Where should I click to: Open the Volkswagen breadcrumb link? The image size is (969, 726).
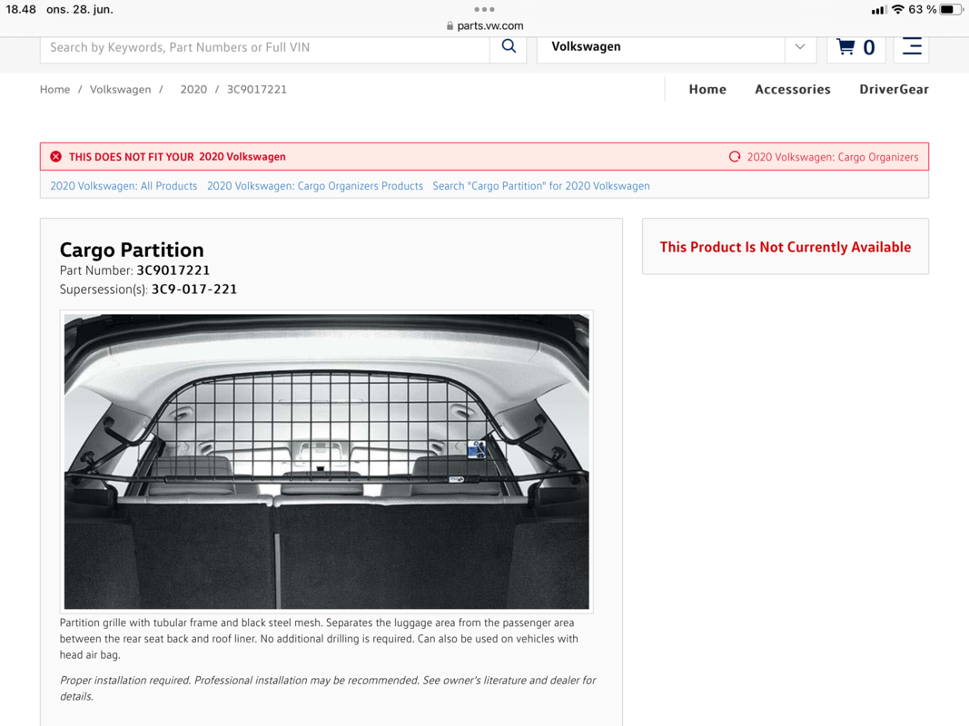[120, 89]
